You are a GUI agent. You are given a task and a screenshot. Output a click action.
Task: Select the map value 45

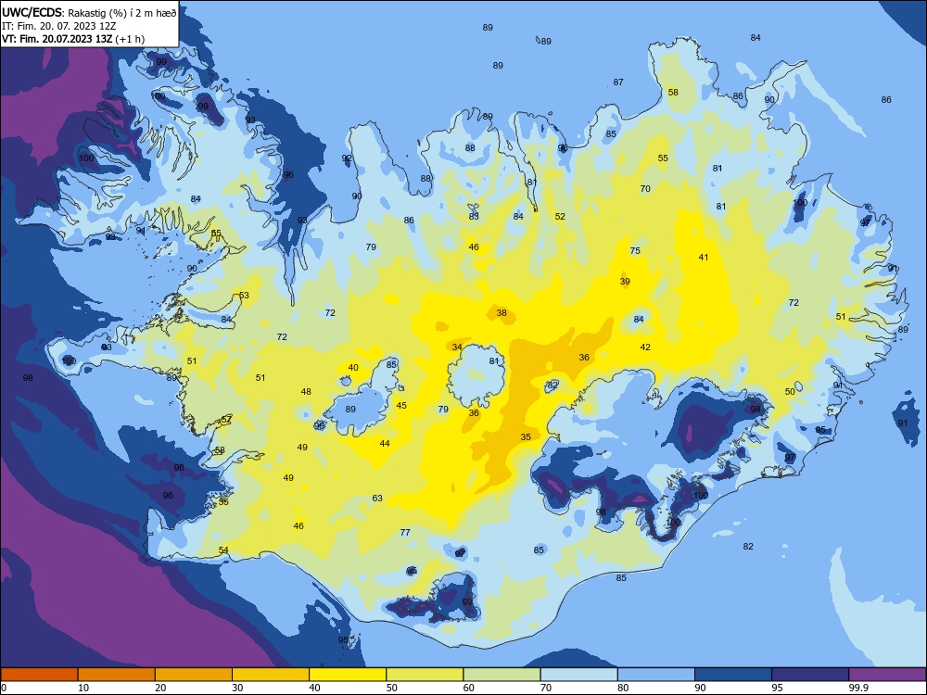[401, 406]
